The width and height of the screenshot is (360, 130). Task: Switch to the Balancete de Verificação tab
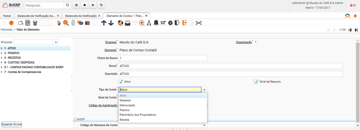(81, 16)
